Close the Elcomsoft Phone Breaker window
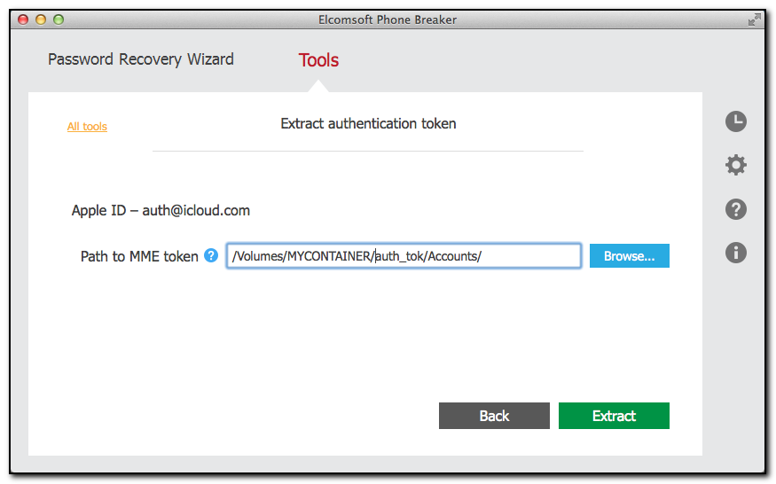The width and height of the screenshot is (776, 484). coord(24,19)
